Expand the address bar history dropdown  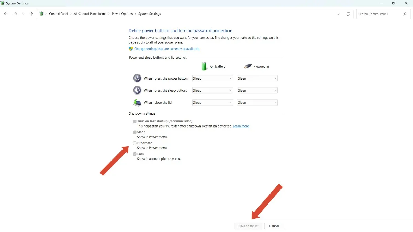338,14
